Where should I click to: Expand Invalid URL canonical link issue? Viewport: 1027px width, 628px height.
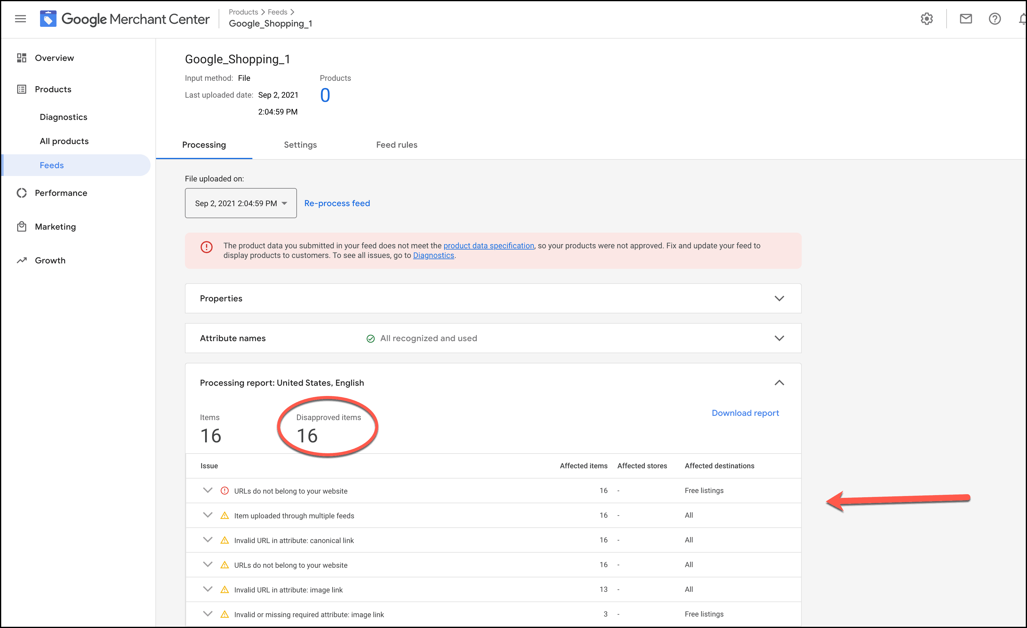(208, 540)
